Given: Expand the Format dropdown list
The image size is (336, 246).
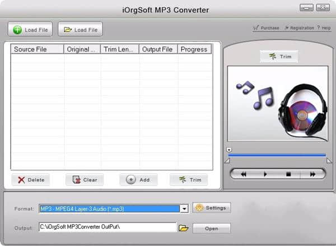Looking at the screenshot, I should (184, 208).
